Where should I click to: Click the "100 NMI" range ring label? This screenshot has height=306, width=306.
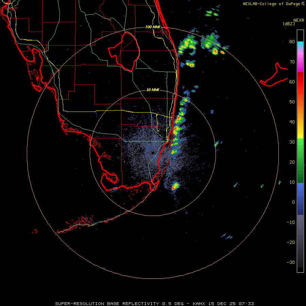click(x=153, y=27)
